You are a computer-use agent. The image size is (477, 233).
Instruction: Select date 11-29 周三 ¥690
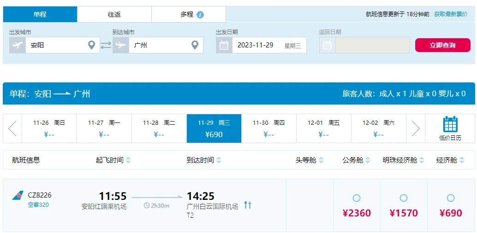[214, 128]
